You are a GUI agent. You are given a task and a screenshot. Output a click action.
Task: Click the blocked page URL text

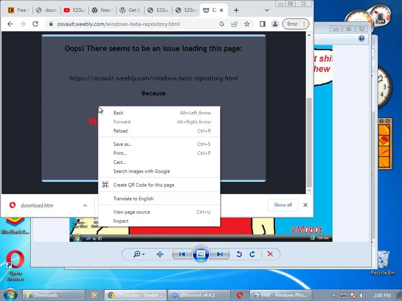pyautogui.click(x=153, y=78)
